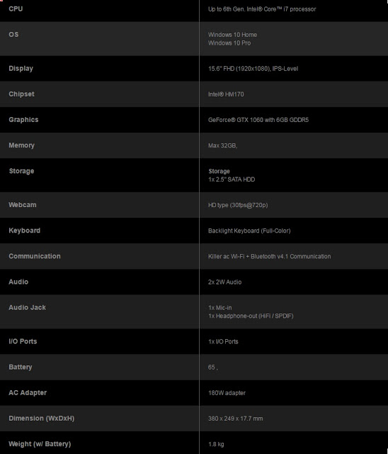Viewport: 388px width, 454px height.
Task: Click the 1.8 kg weight value
Action: tap(216, 444)
